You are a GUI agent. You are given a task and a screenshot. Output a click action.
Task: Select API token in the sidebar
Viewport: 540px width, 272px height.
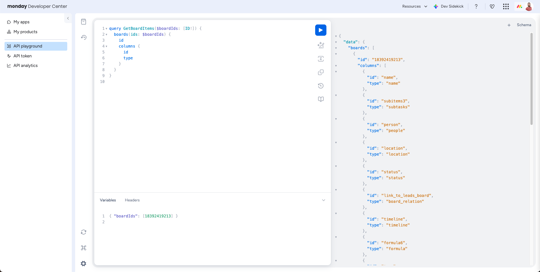point(23,56)
